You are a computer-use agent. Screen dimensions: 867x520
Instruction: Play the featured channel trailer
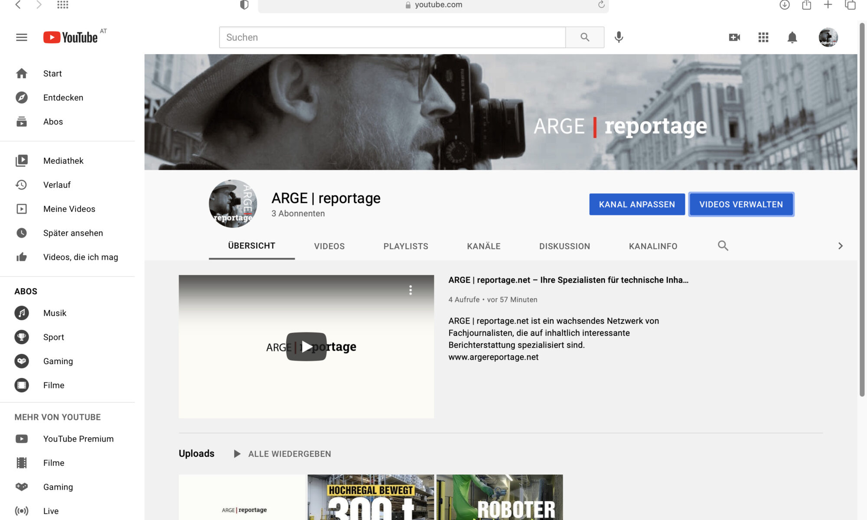(306, 347)
